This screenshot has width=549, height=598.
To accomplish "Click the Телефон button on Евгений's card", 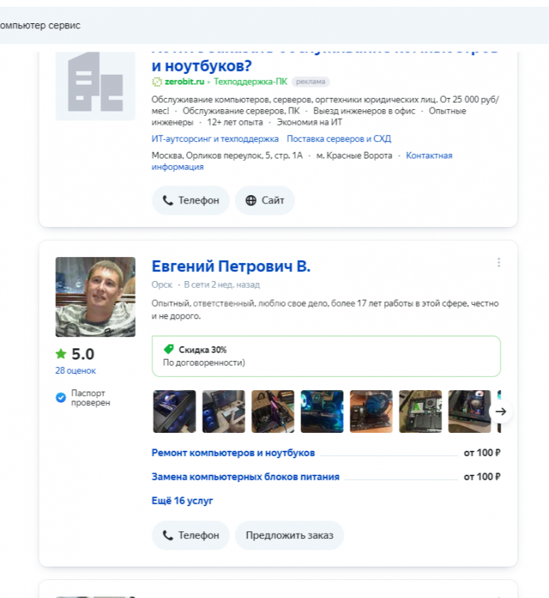I will pos(190,535).
